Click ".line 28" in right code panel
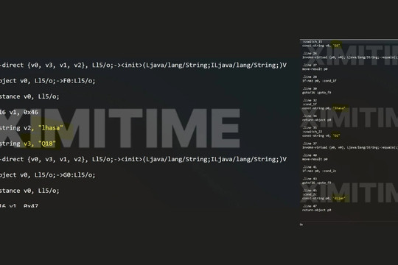 310,77
